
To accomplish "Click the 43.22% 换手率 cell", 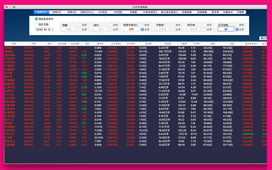I will [x=98, y=137].
